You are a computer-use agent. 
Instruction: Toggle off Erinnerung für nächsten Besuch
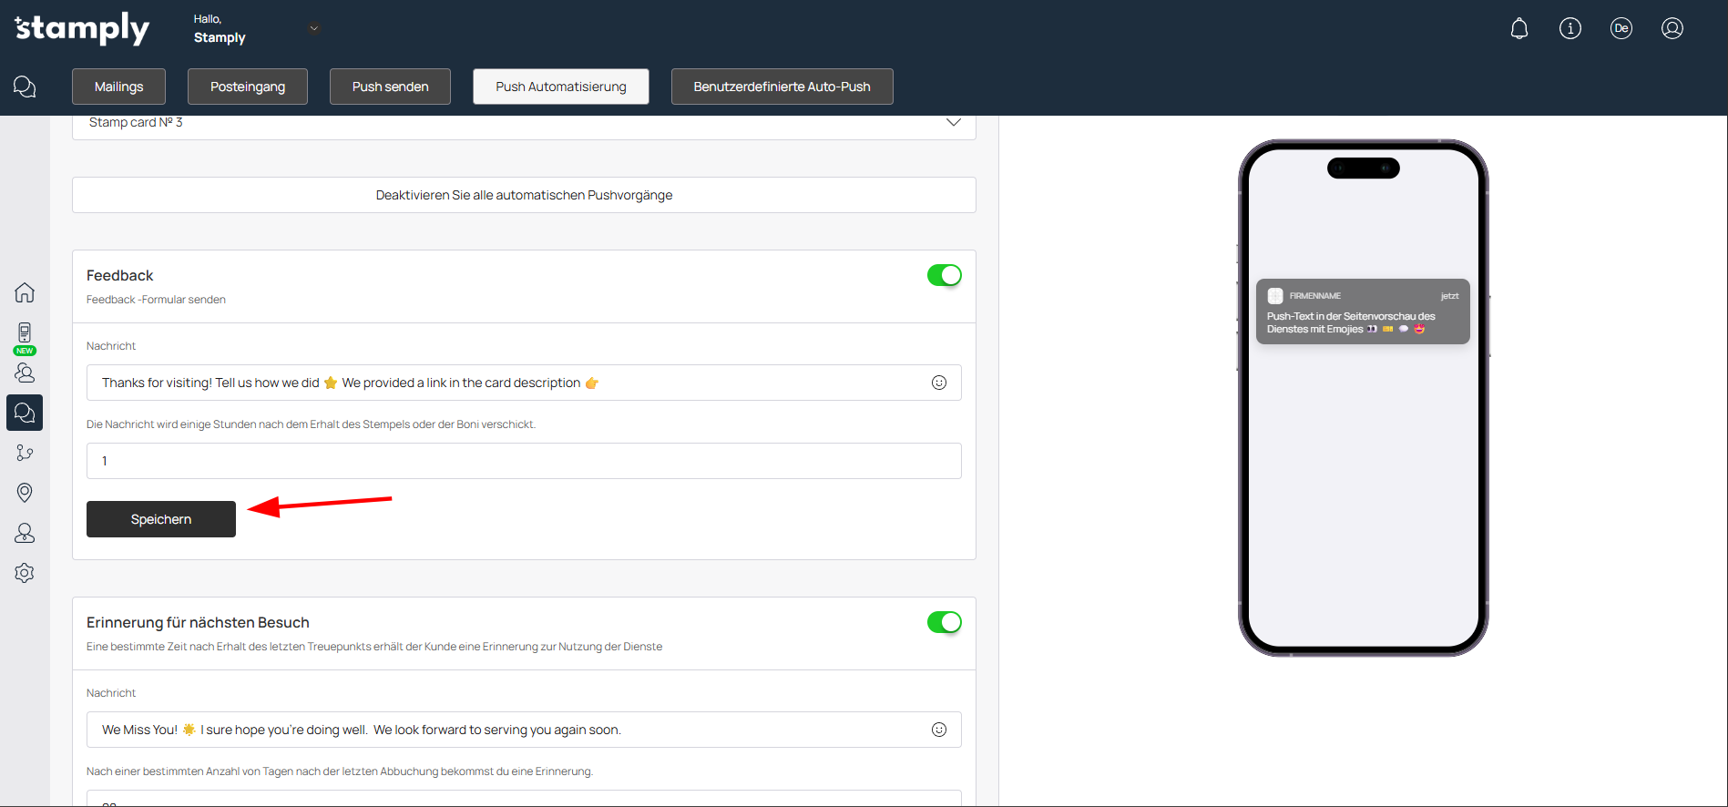pos(944,622)
